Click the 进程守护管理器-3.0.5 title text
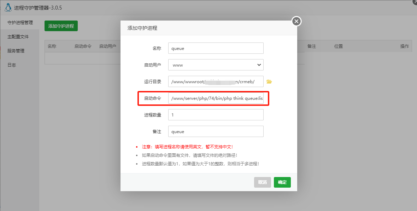The width and height of the screenshot is (417, 211). pos(38,8)
